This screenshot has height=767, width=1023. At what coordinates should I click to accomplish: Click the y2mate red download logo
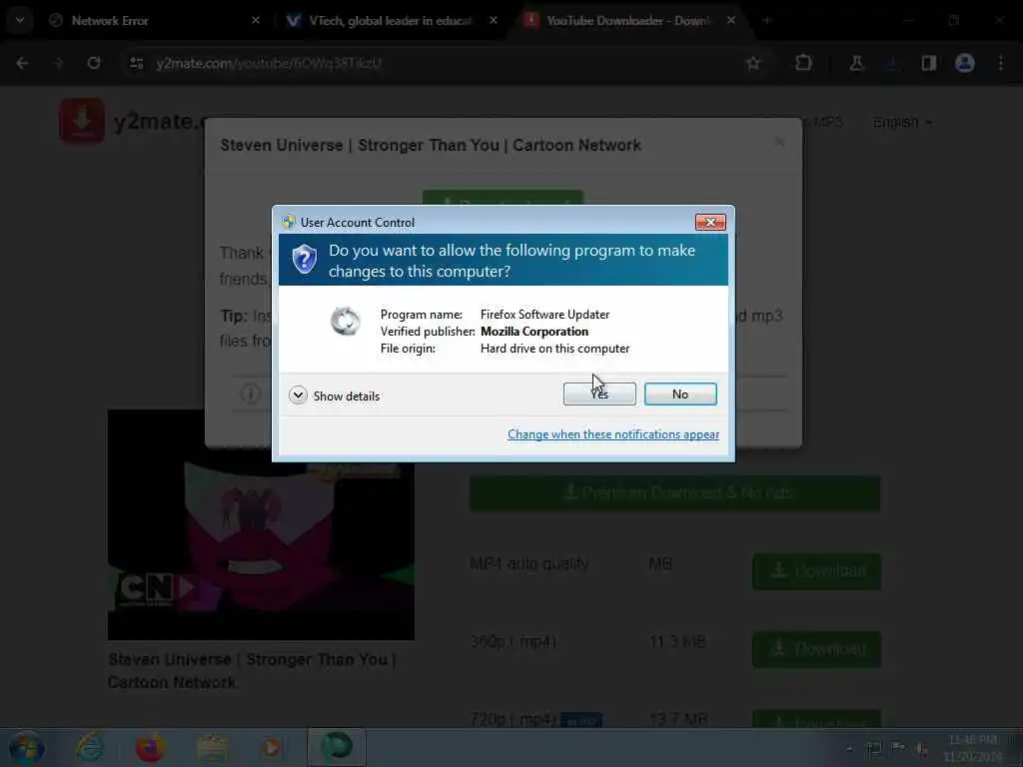coord(82,121)
